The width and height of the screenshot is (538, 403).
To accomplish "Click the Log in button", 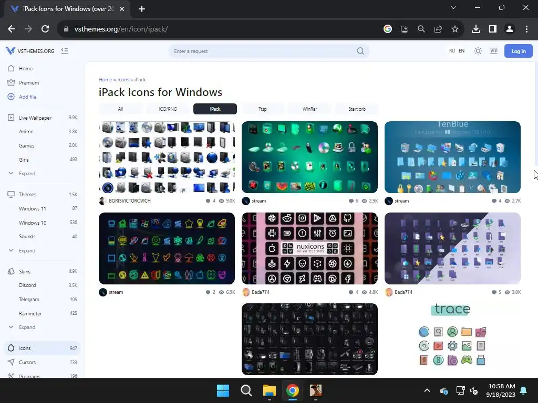I will [519, 51].
